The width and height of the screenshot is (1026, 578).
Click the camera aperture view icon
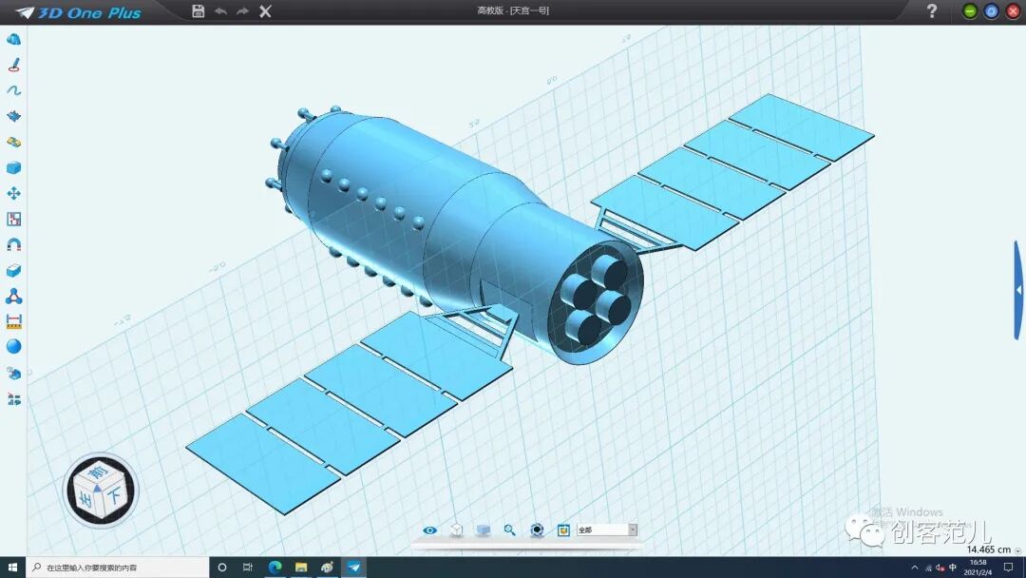[x=537, y=530]
